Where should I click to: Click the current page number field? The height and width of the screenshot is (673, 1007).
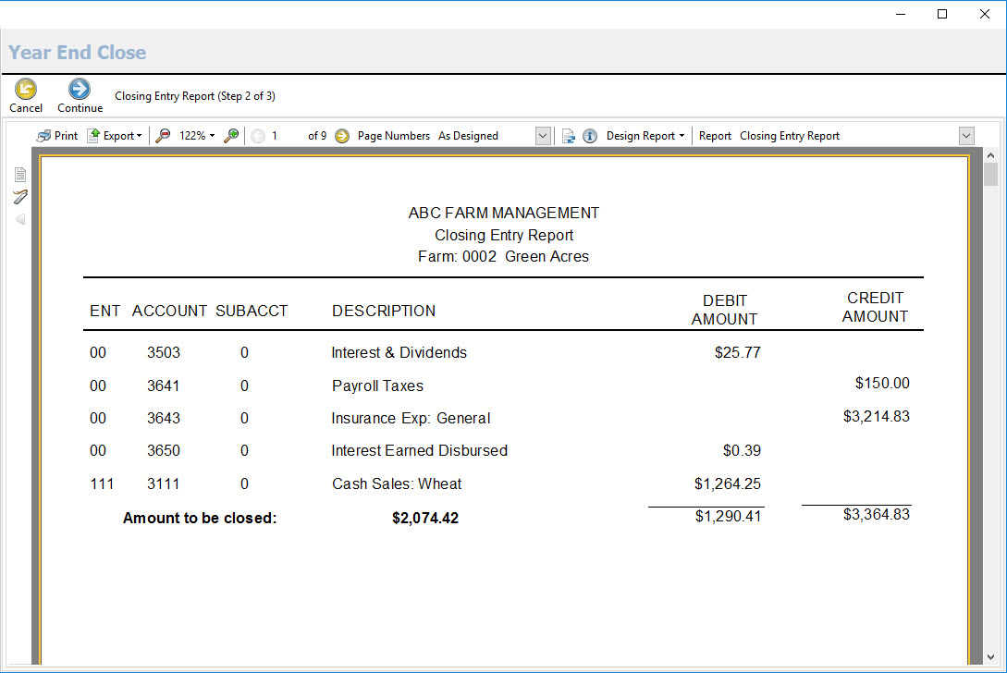click(285, 136)
